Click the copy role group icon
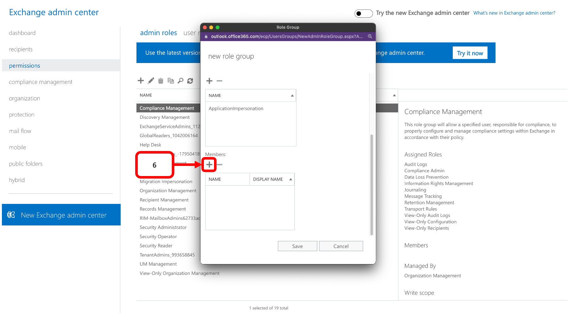 click(171, 81)
